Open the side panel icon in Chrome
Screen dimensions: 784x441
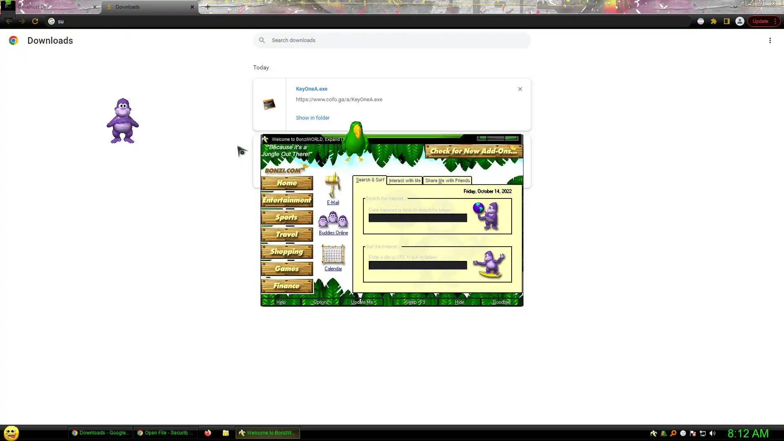tap(726, 21)
